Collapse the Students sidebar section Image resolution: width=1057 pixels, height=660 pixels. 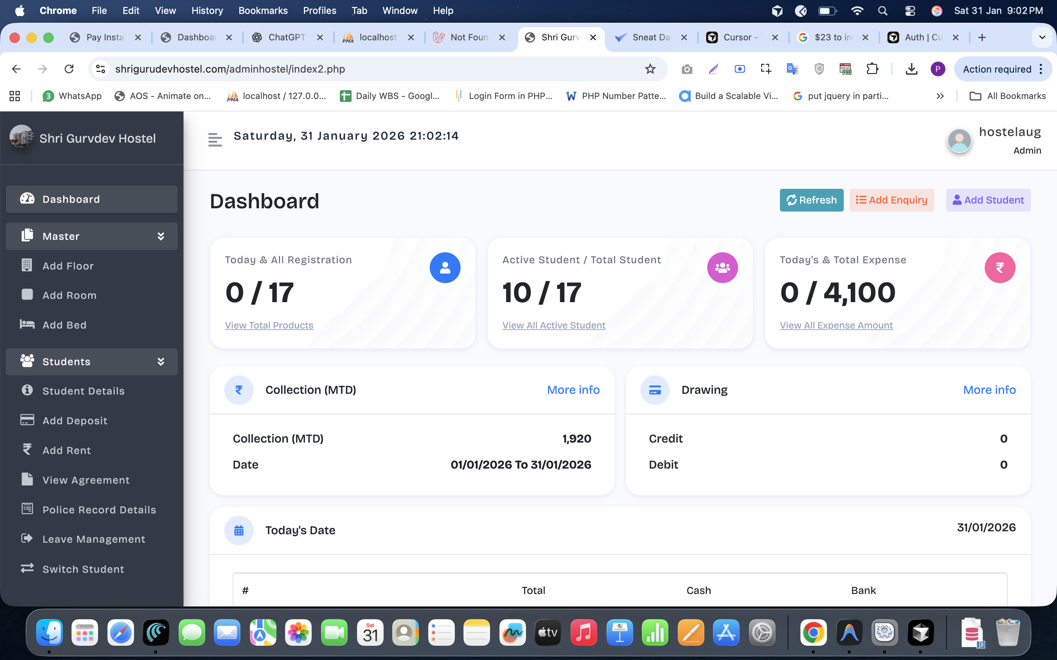[161, 362]
